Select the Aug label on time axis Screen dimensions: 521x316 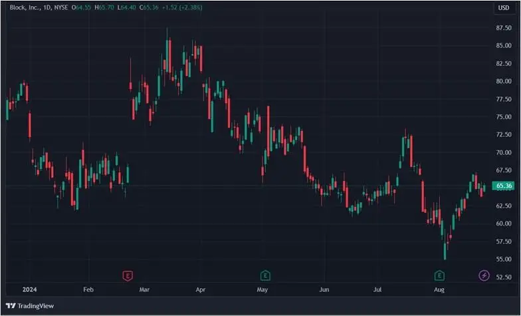(x=439, y=290)
